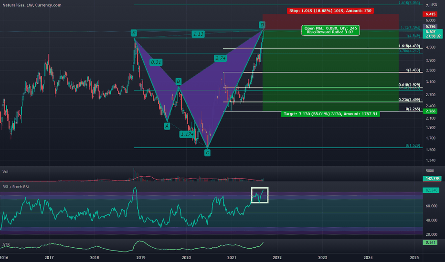Click the 40.000 RSI scale tick
The width and height of the screenshot is (445, 262).
(431, 221)
